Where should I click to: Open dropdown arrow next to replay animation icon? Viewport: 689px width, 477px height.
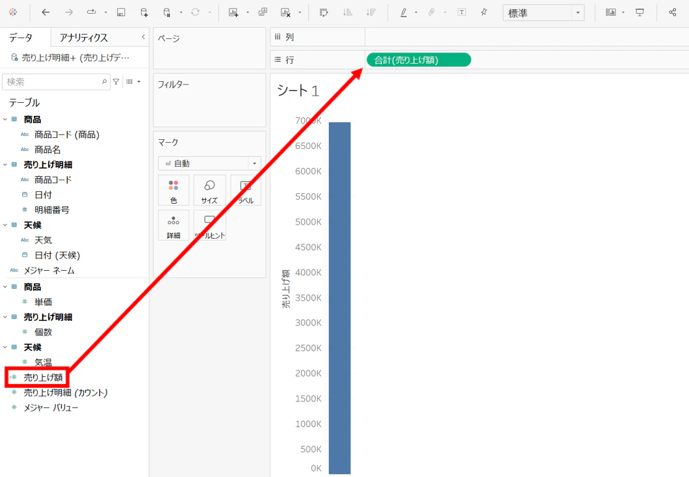point(105,12)
